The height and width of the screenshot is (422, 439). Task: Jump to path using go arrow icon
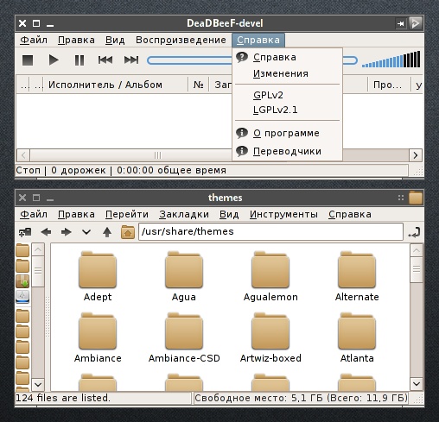[x=414, y=232]
